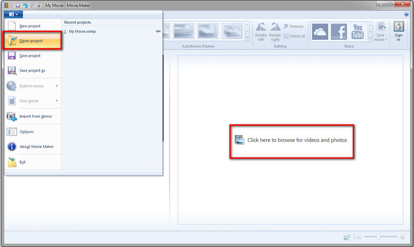Share movie to Facebook icon
The width and height of the screenshot is (414, 247).
coord(339,31)
